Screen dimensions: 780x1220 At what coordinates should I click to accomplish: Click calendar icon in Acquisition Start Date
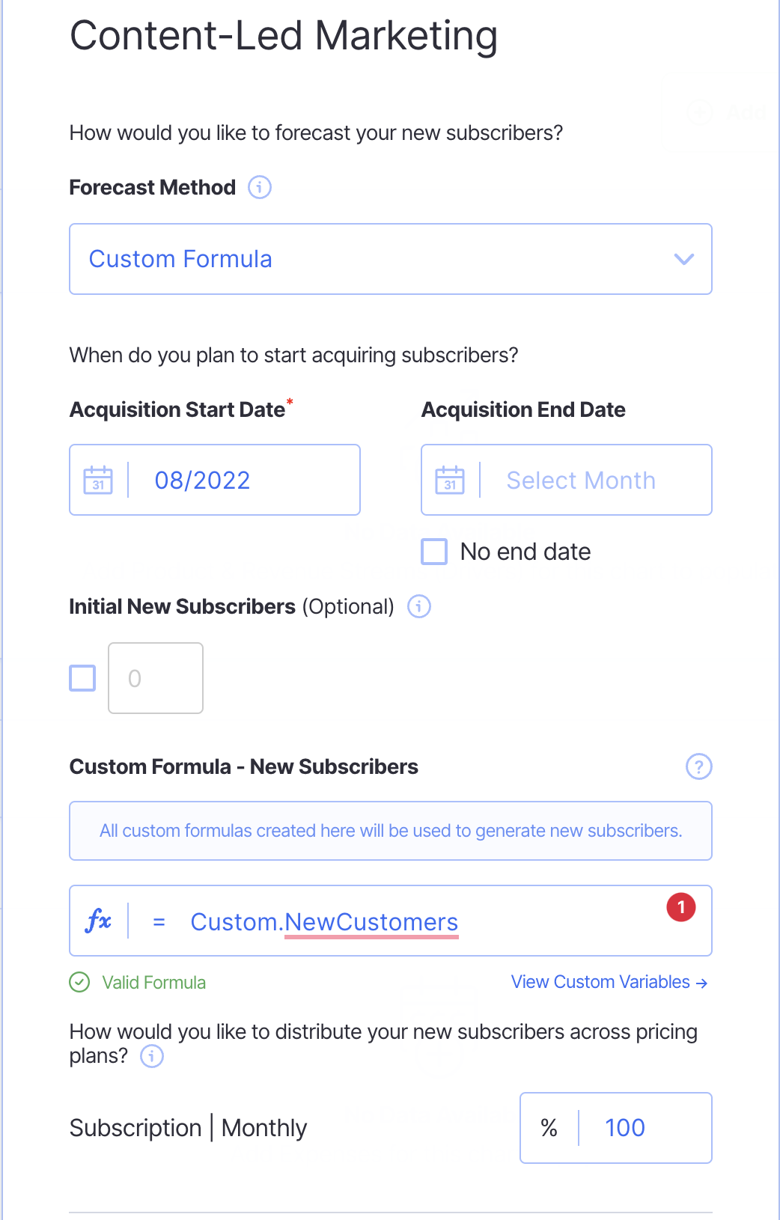pyautogui.click(x=98, y=481)
